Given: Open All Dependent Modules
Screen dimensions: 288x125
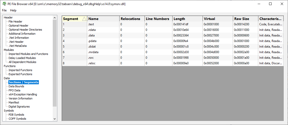Looking at the screenshot, I should [x=22, y=62].
